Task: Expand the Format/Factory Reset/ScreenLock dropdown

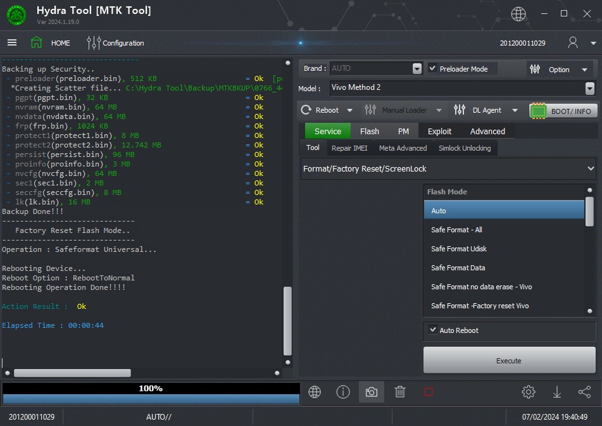Action: click(448, 168)
